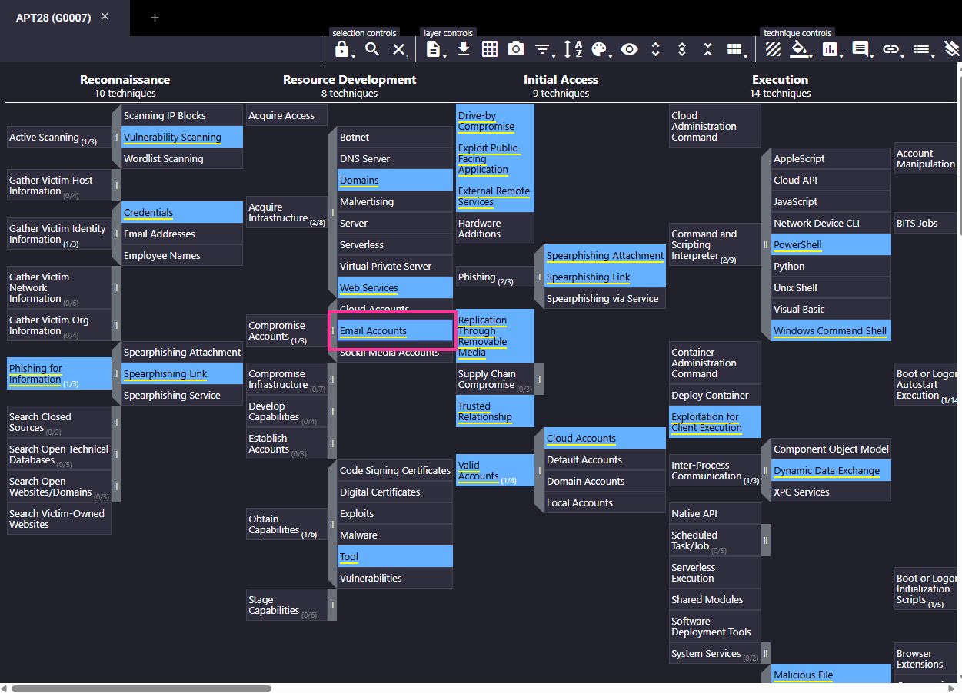
Task: Expand annotated sub-techniques in the toolbar
Action: click(682, 49)
